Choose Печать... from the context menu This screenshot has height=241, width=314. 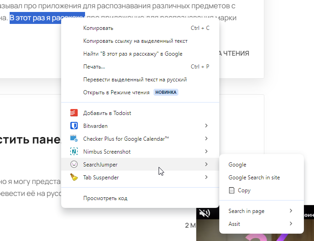(140, 67)
